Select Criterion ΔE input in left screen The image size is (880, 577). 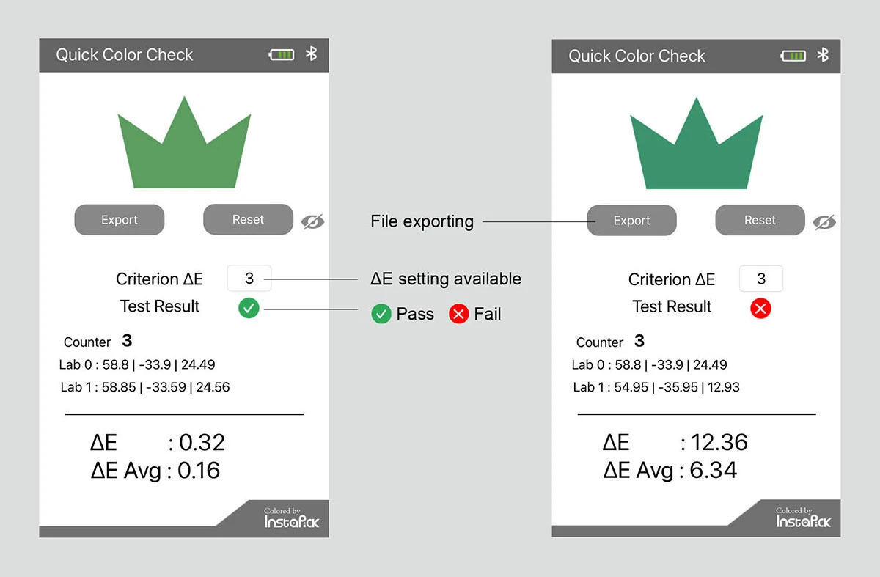pyautogui.click(x=249, y=279)
